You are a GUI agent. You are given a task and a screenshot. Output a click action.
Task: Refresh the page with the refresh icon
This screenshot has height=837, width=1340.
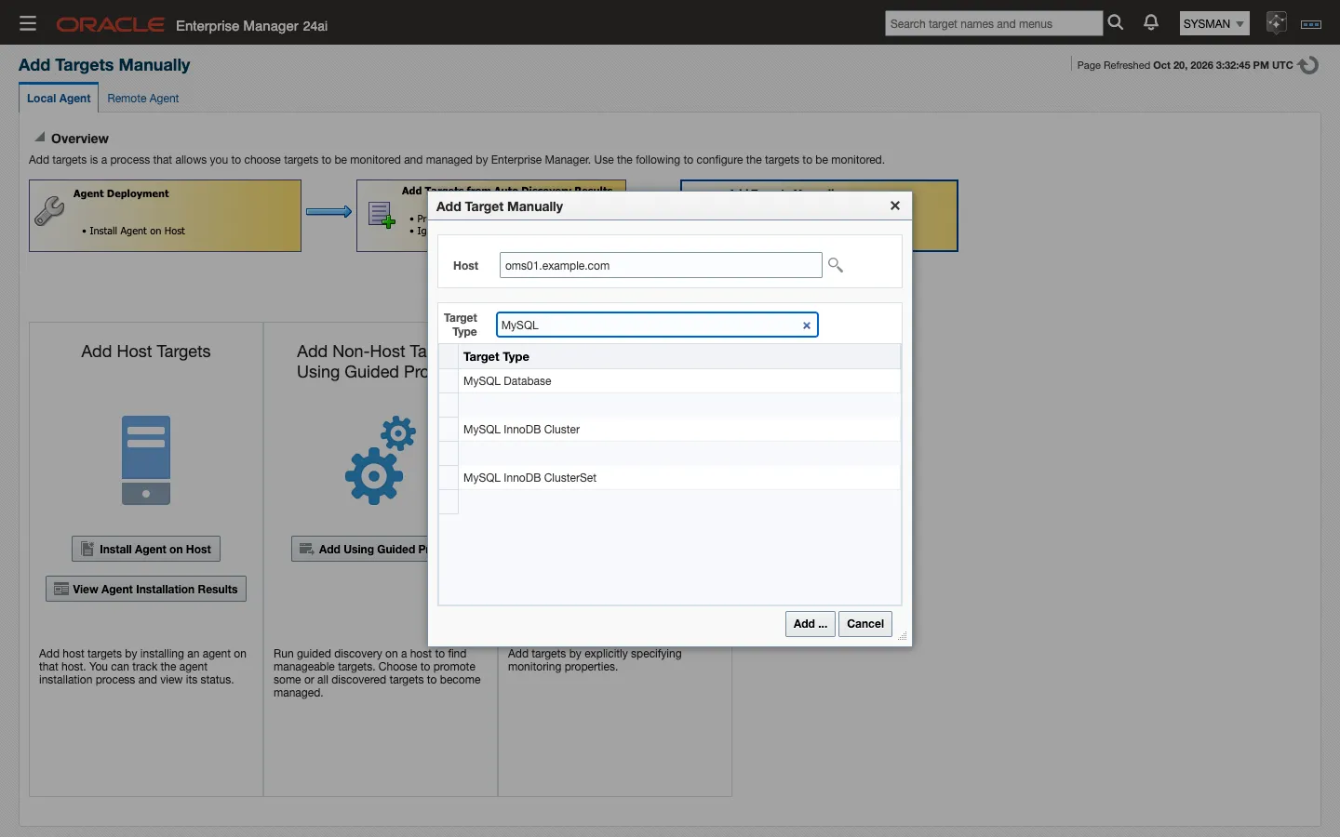[1308, 65]
